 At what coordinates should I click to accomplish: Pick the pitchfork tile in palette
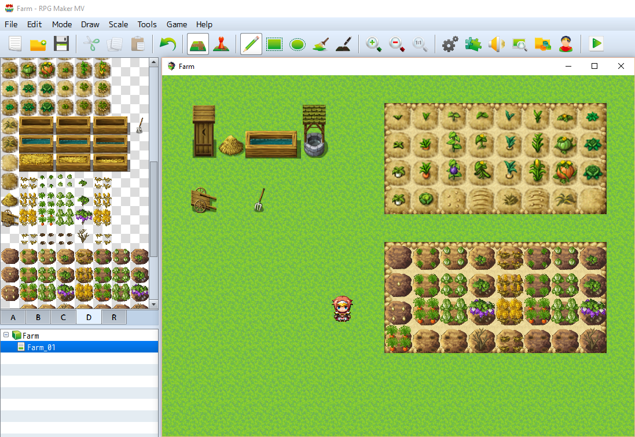140,126
